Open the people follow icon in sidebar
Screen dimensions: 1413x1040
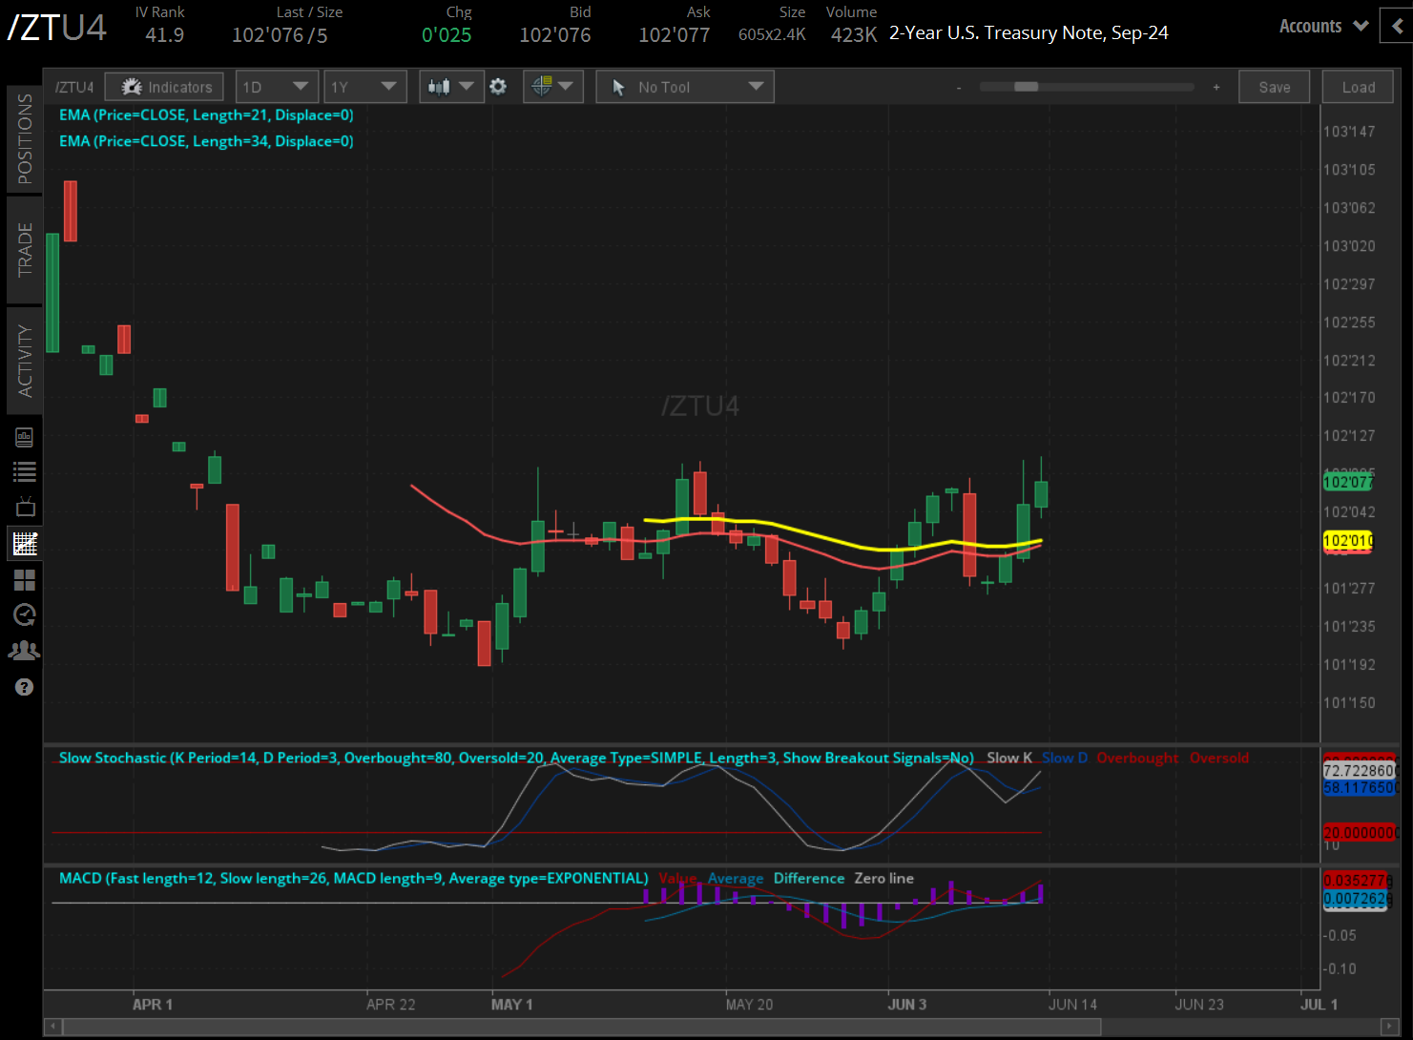(25, 651)
